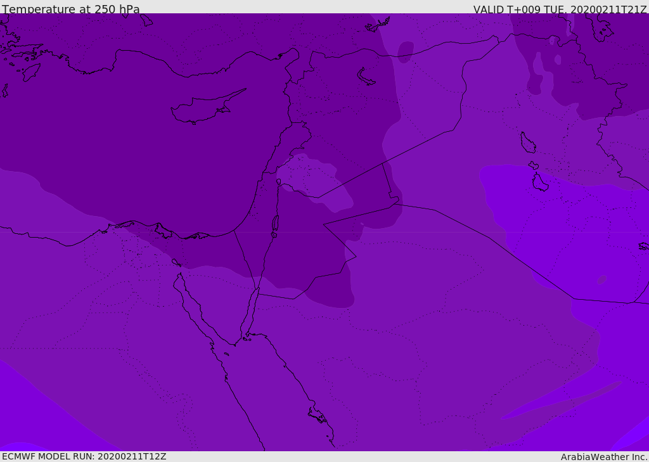Click the southernmost of three Iraqi lakes
Screen dimensions: 649x462
pyautogui.click(x=540, y=183)
